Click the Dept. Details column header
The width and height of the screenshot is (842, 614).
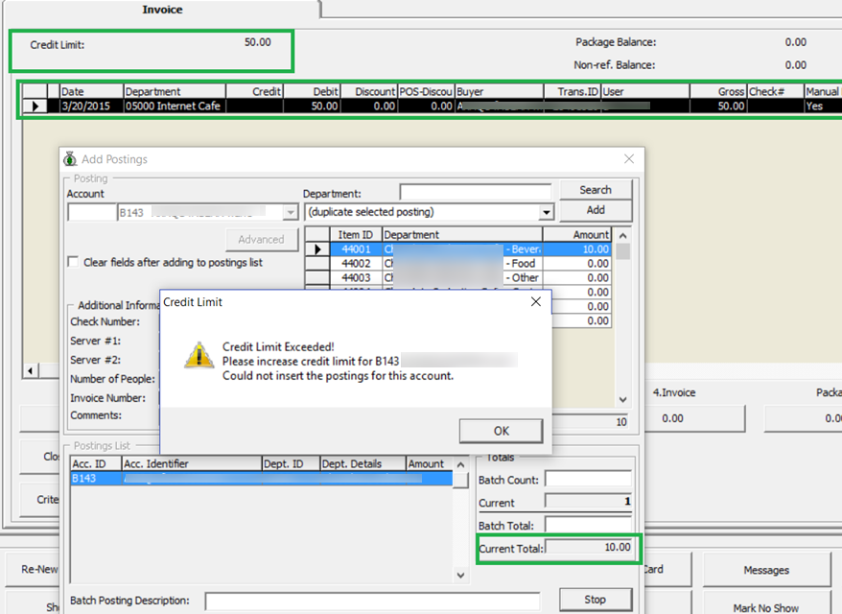(363, 463)
